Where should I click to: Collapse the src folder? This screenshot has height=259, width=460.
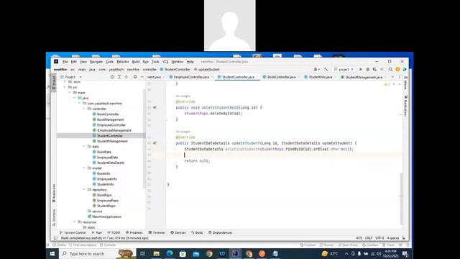pyautogui.click(x=65, y=87)
